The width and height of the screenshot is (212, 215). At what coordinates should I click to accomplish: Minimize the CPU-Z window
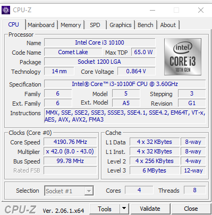[152, 10]
